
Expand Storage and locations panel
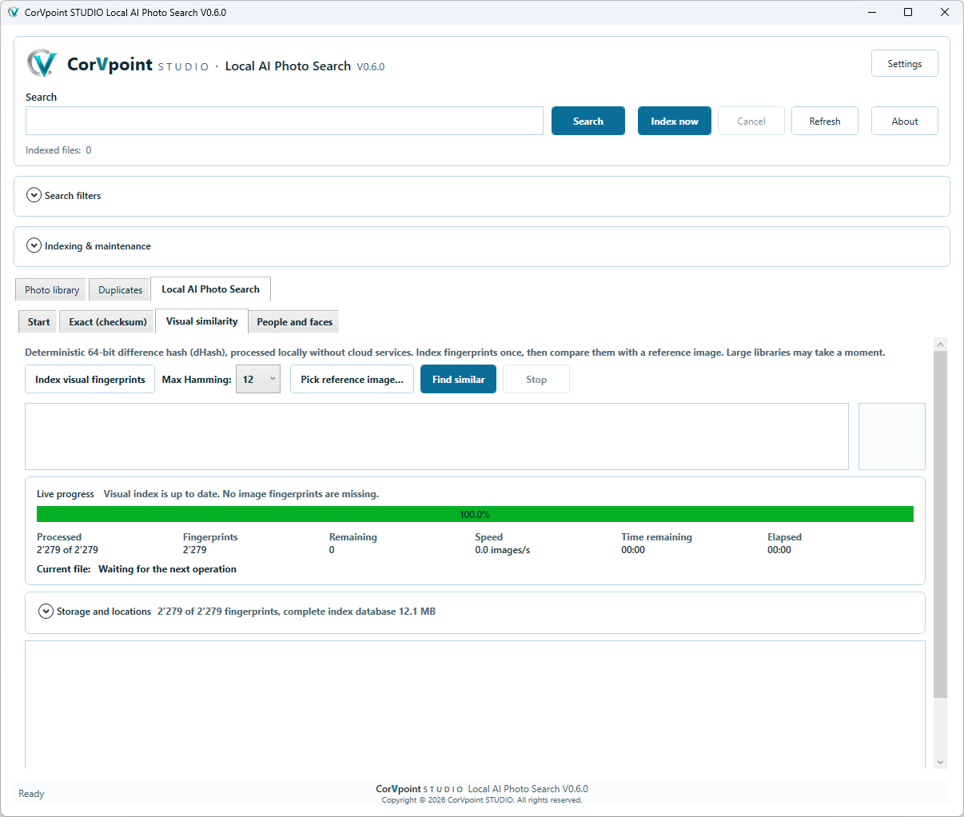click(46, 611)
